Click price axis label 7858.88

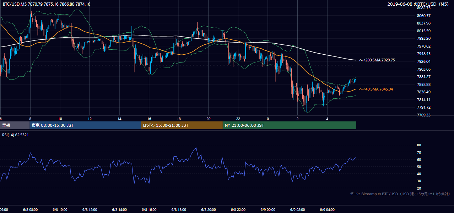pyautogui.click(x=424, y=84)
